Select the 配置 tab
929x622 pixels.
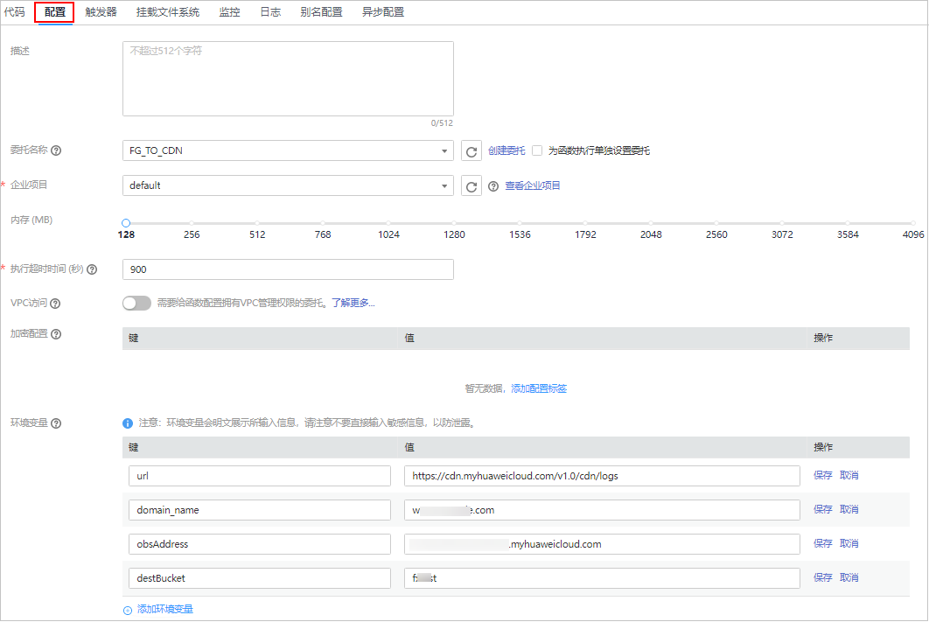54,12
